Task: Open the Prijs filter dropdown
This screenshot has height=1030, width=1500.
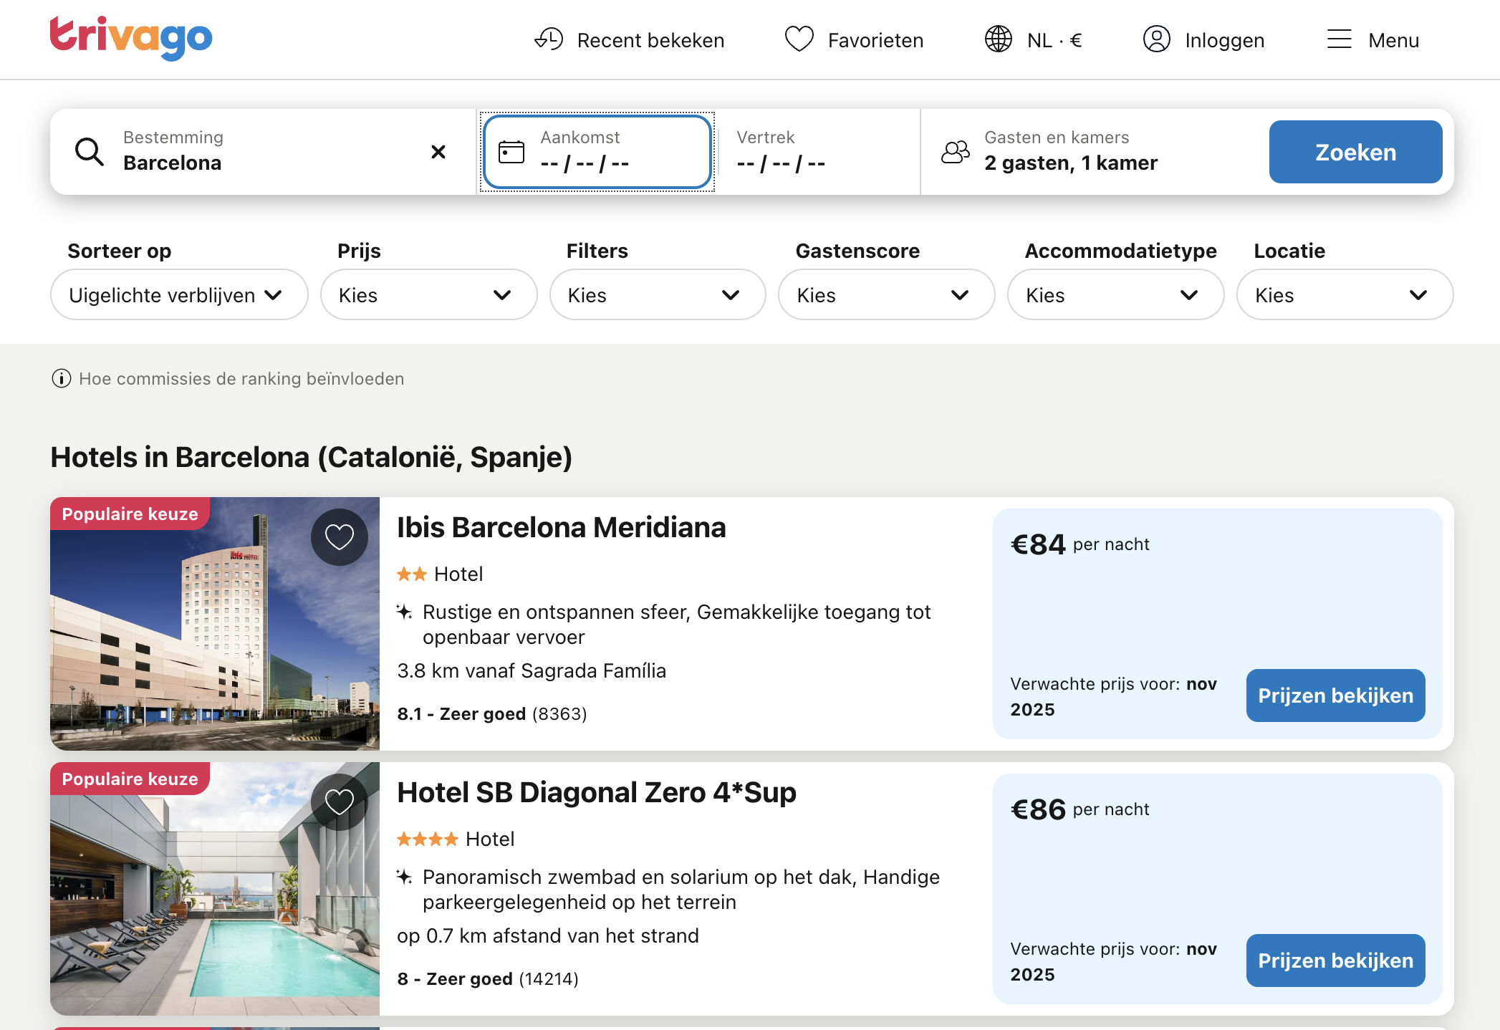Action: (429, 295)
